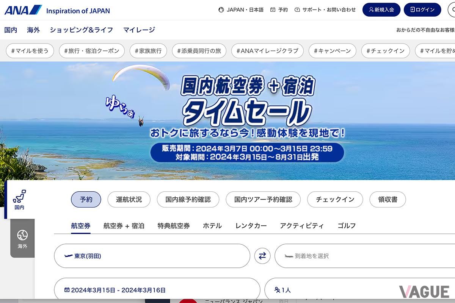Click the calendar icon beside 予約 header link

[x=273, y=9]
